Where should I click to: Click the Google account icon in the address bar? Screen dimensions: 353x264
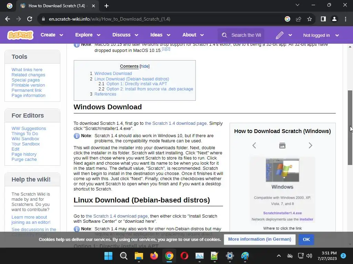pyautogui.click(x=287, y=19)
